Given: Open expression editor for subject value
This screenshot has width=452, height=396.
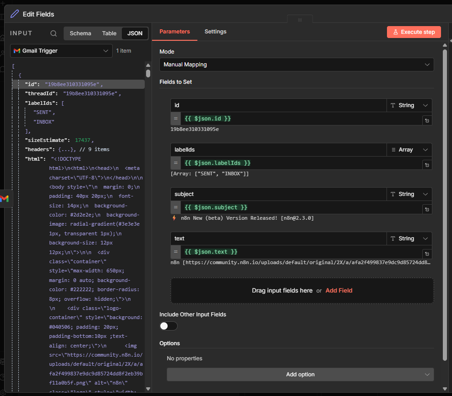Looking at the screenshot, I should [x=426, y=209].
